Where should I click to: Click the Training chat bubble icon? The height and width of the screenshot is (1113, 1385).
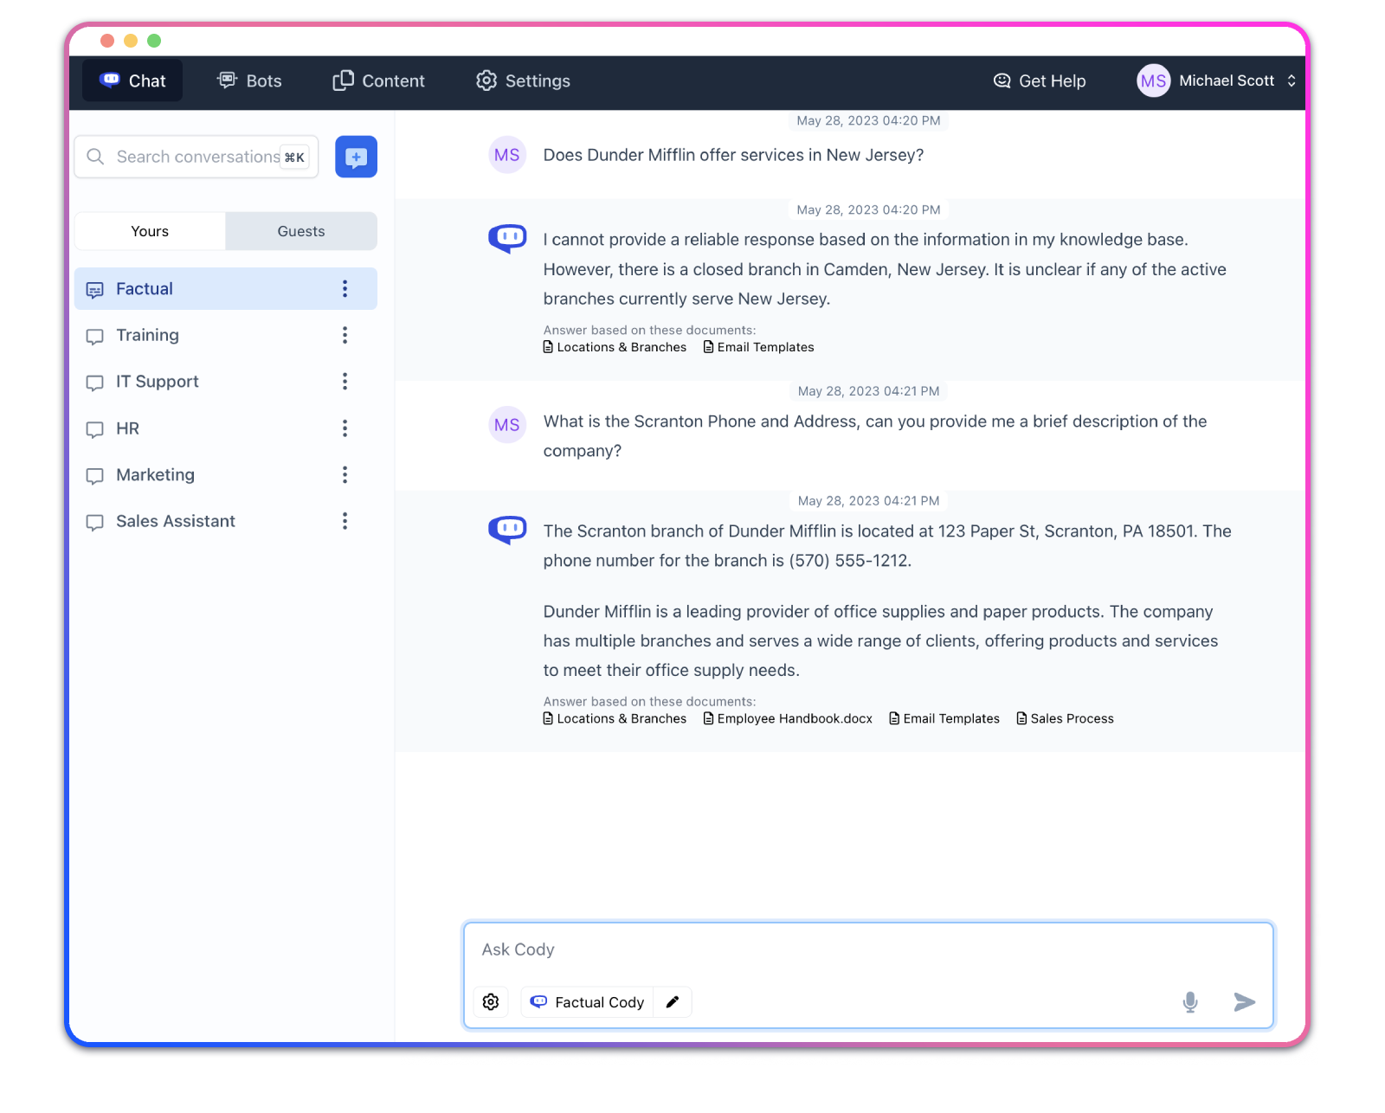click(95, 337)
